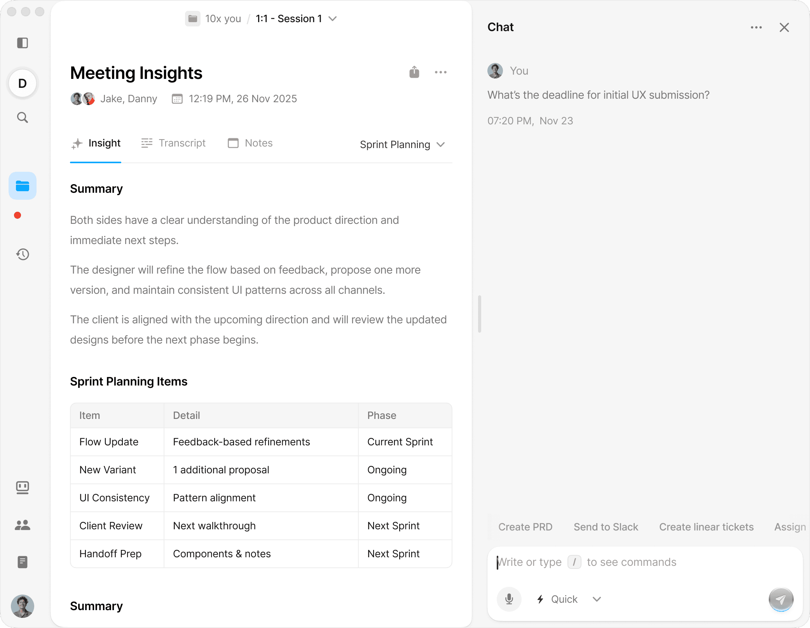Expand the Sprint Planning dropdown
The image size is (810, 628).
pyautogui.click(x=402, y=145)
